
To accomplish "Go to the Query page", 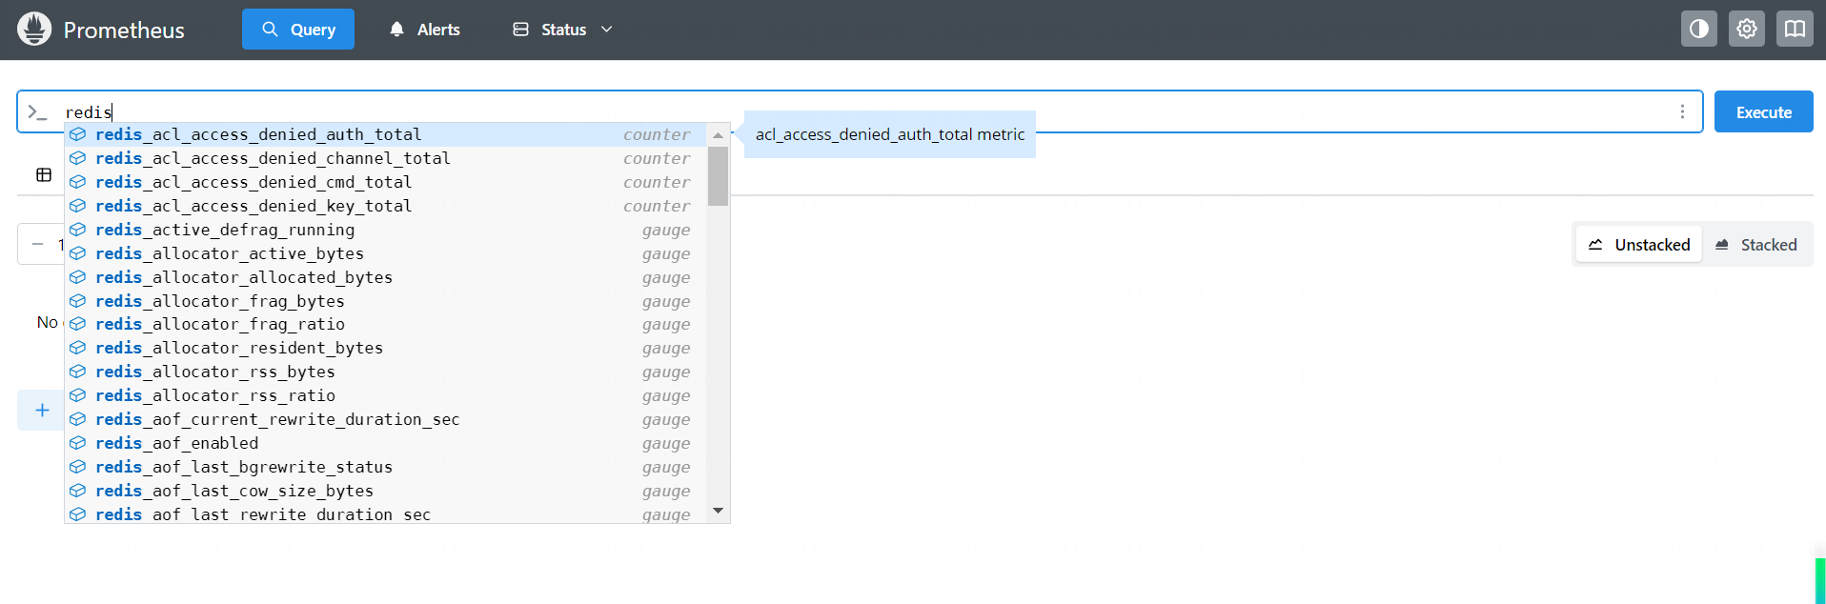I will coord(298,30).
